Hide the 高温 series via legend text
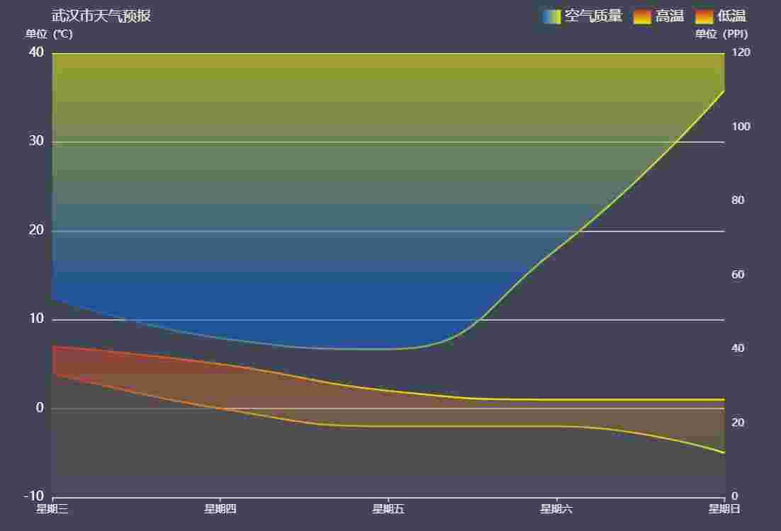The image size is (781, 531). pyautogui.click(x=670, y=16)
